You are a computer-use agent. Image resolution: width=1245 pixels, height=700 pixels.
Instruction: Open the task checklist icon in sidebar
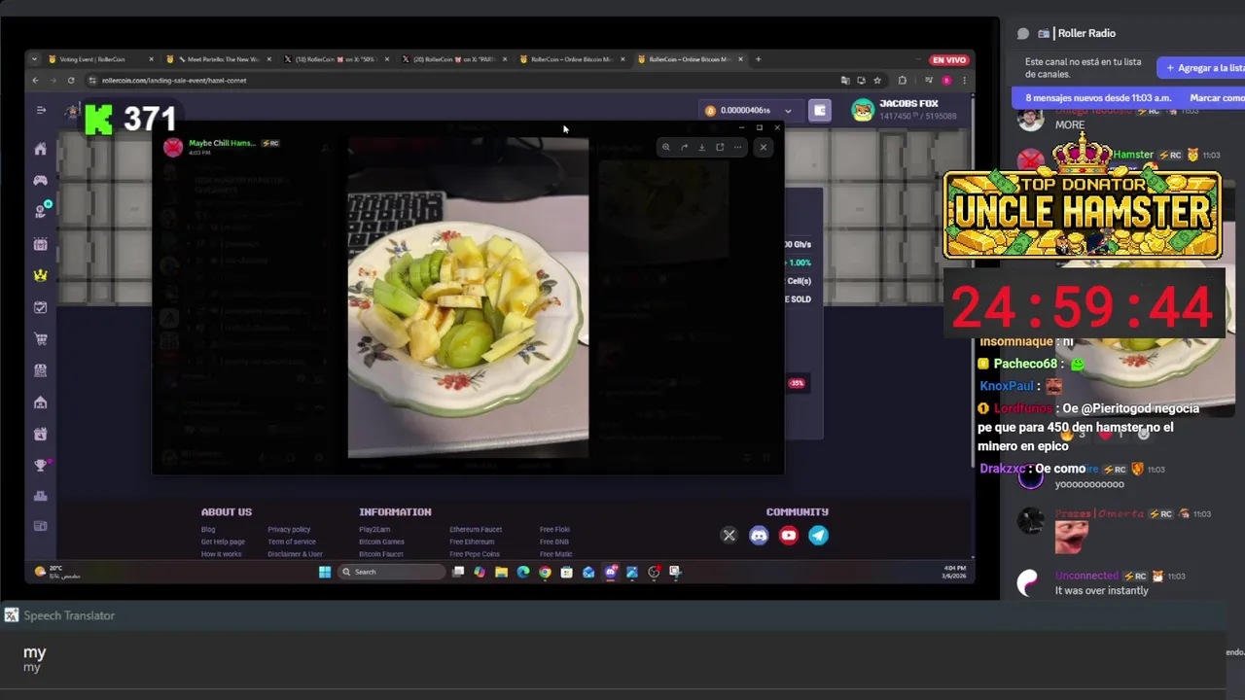(x=40, y=307)
